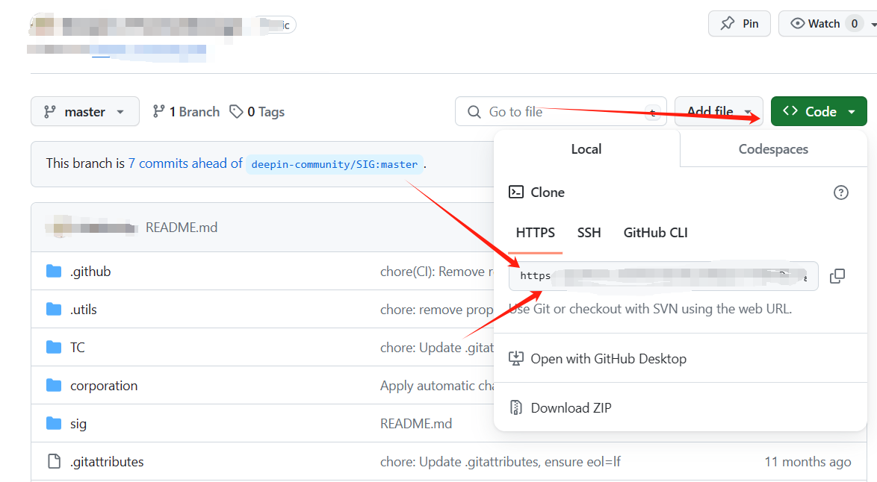This screenshot has width=877, height=482.
Task: Click the tag icon next to 0 Tags
Action: pyautogui.click(x=236, y=112)
